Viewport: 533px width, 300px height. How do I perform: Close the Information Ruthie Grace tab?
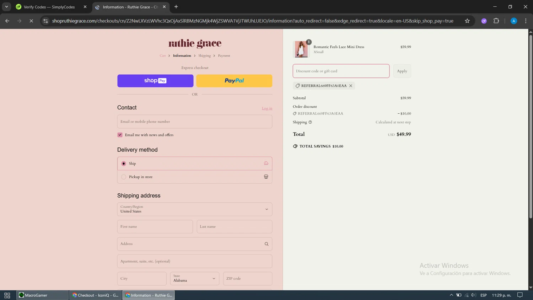(164, 7)
